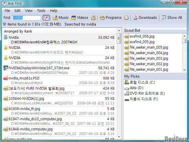Open the File menu

7,11
